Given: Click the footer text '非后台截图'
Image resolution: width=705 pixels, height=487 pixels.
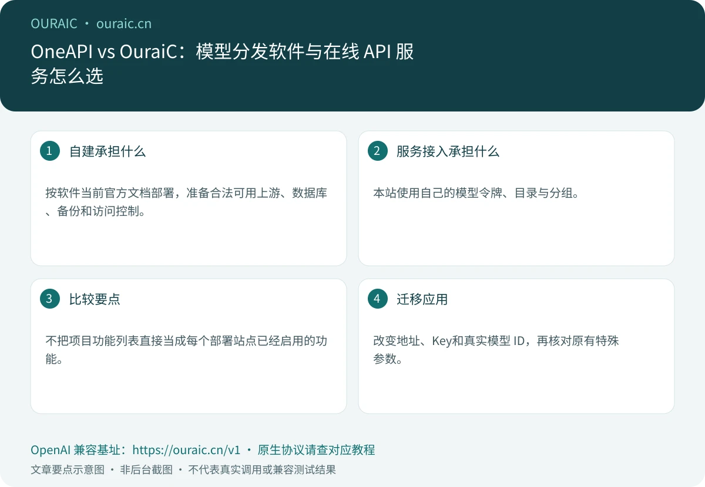Looking at the screenshot, I should coord(146,469).
